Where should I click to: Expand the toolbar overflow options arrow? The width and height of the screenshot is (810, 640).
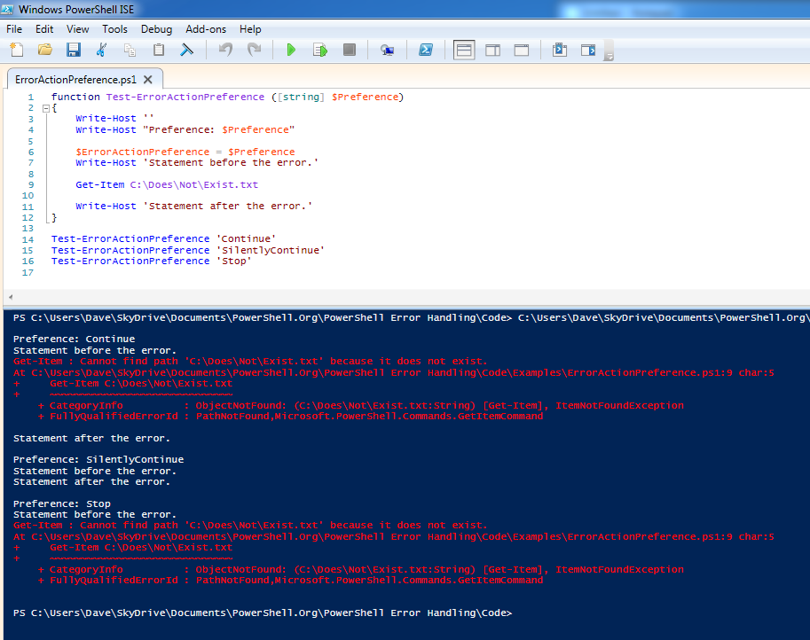click(609, 55)
